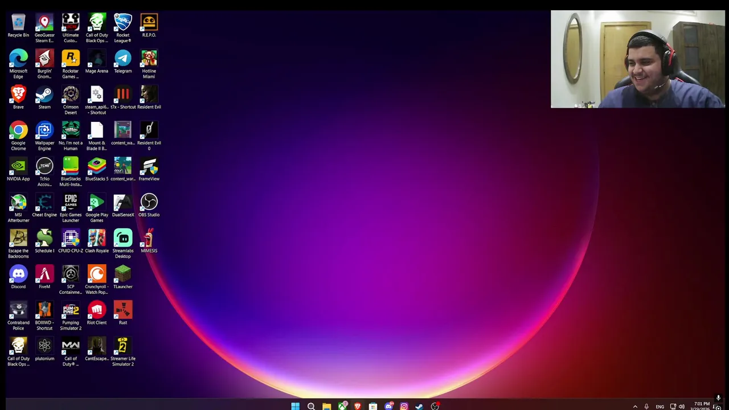Image resolution: width=729 pixels, height=410 pixels.
Task: Launch Escape the Backrooms shortcut
Action: [18, 244]
